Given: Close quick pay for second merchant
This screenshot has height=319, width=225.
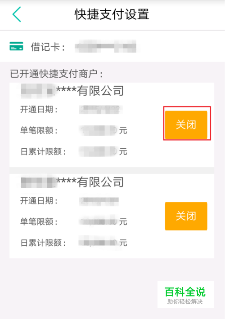Looking at the screenshot, I should (x=186, y=216).
